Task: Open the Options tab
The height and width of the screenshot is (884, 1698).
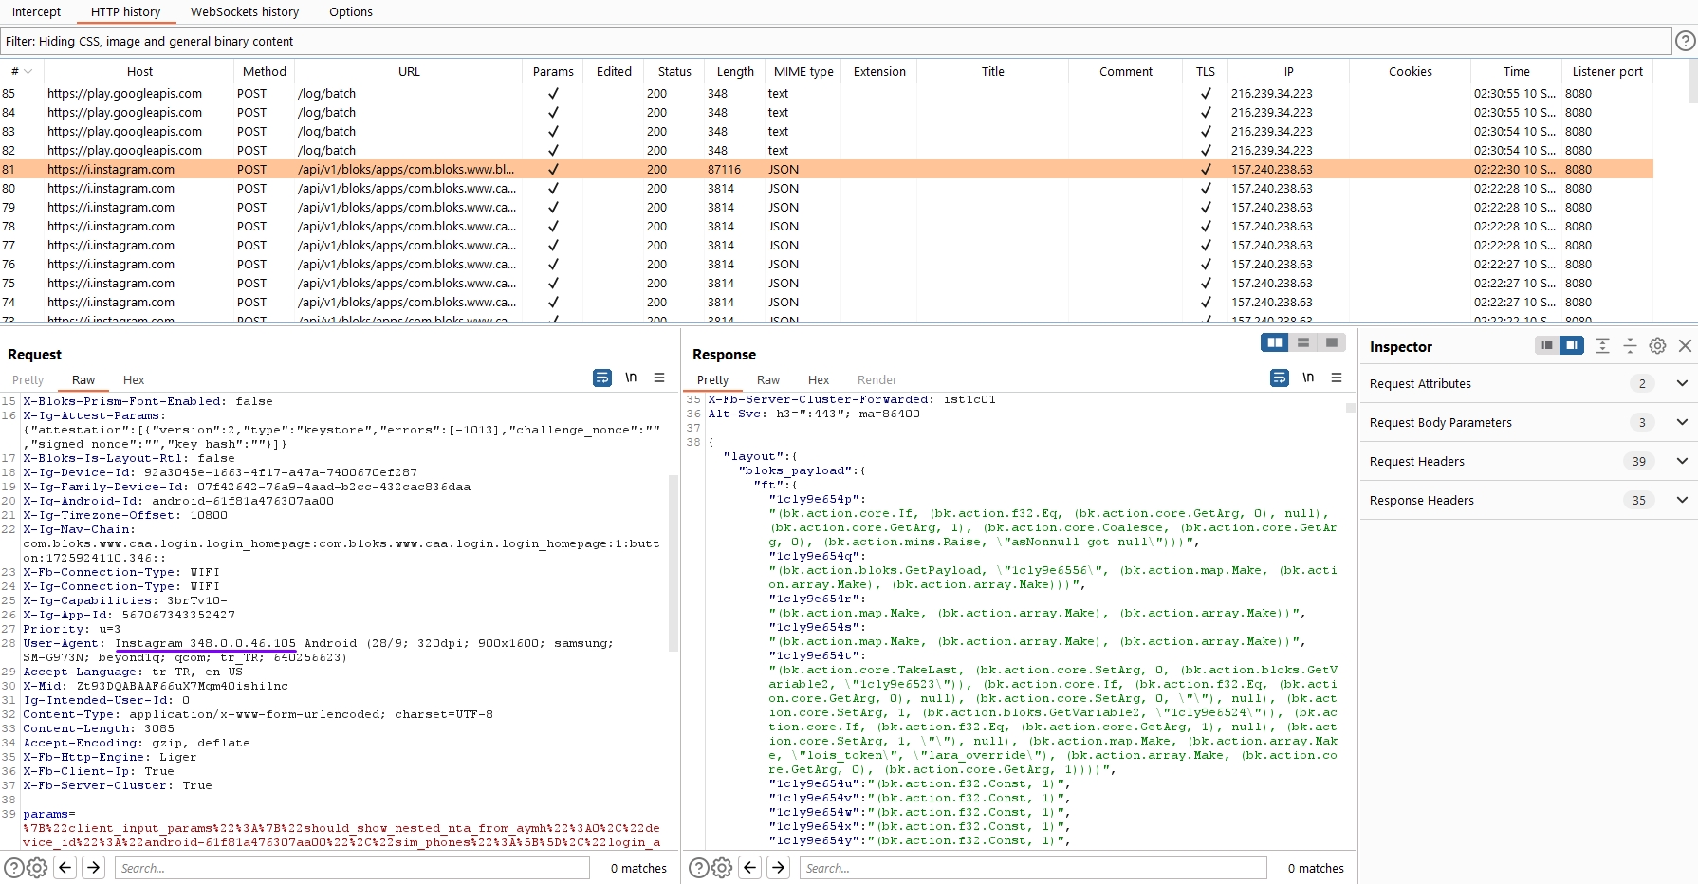Action: [x=351, y=11]
